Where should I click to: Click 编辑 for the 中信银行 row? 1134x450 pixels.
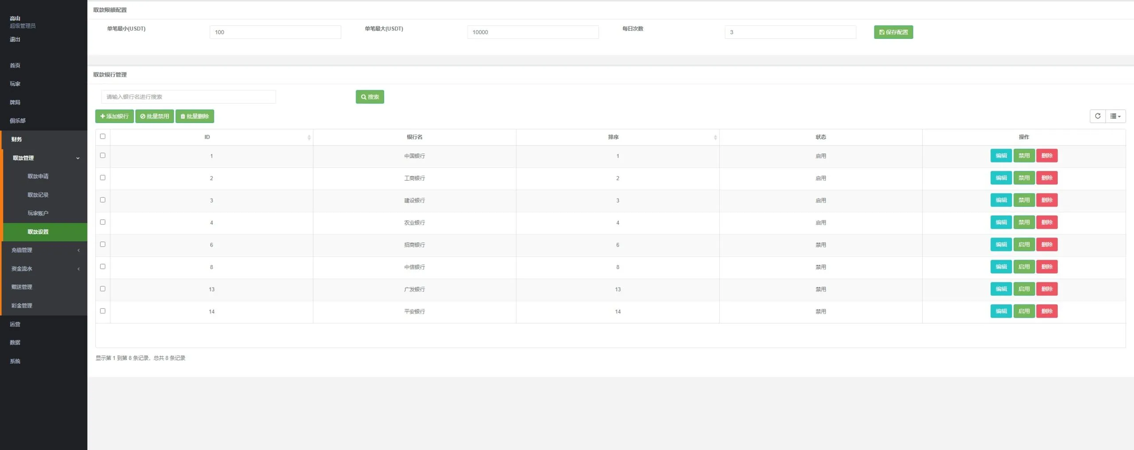1001,267
